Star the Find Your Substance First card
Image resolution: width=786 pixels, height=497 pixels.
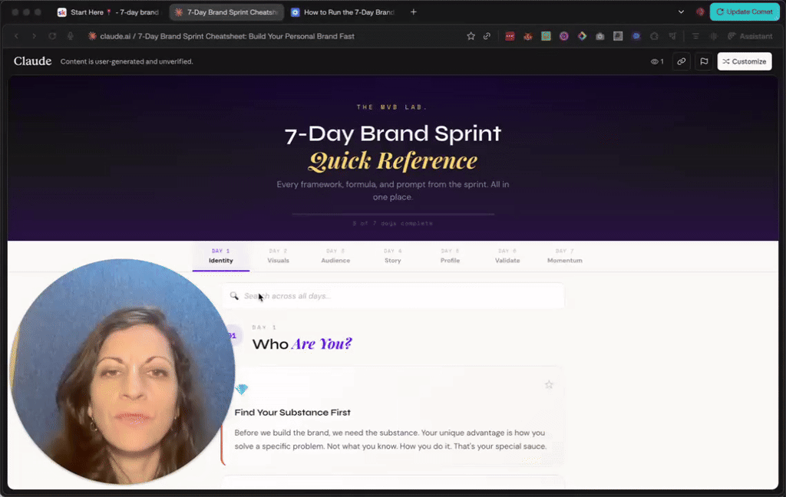[550, 385]
